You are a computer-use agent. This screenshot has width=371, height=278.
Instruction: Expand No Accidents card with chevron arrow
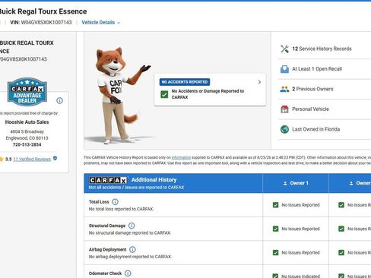259,82
